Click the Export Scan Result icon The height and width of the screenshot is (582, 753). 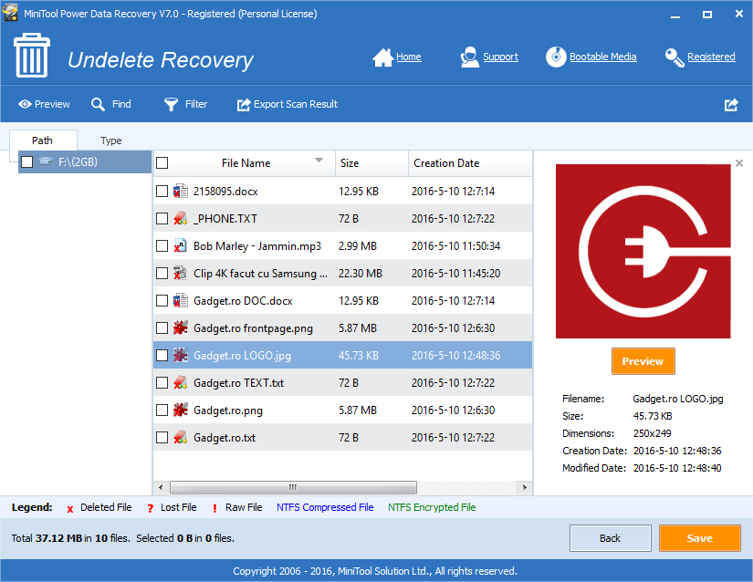pos(244,105)
